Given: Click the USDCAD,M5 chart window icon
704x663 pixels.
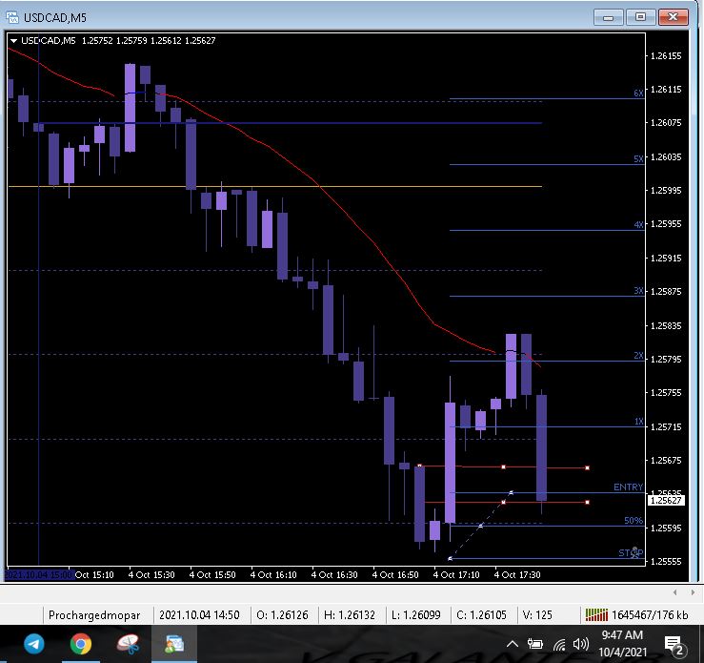Looking at the screenshot, I should [12, 17].
